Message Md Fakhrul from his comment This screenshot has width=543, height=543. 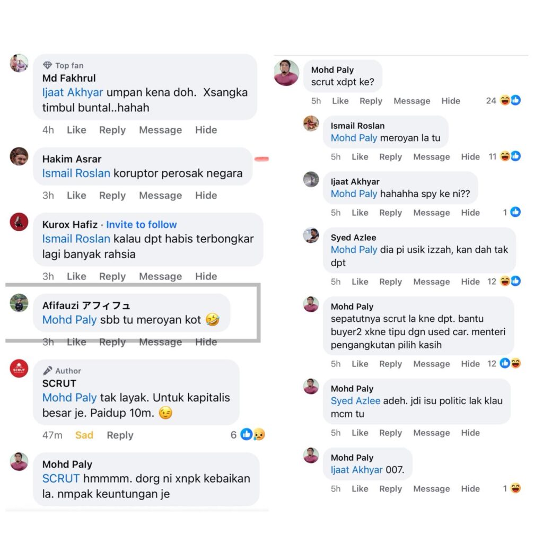pyautogui.click(x=160, y=130)
